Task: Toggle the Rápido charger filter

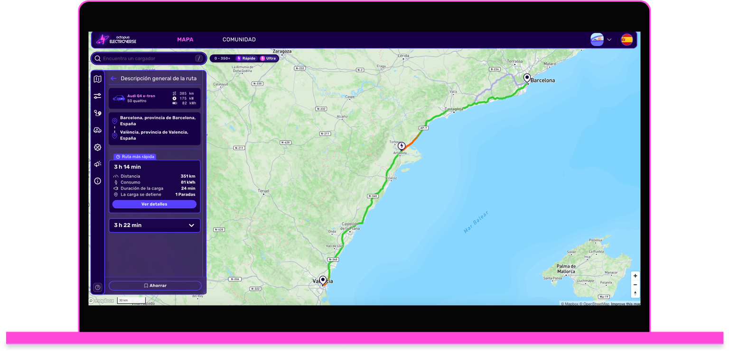Action: click(246, 58)
